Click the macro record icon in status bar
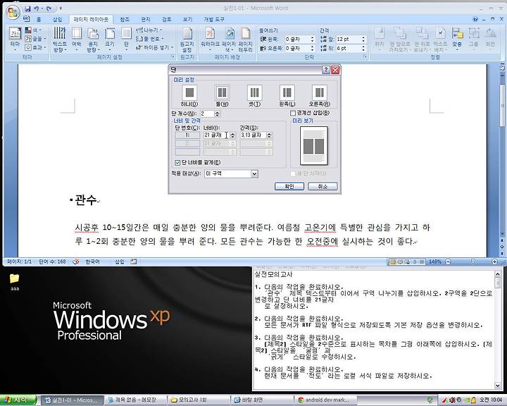Viewport: 507px width, 406px height. (x=134, y=262)
